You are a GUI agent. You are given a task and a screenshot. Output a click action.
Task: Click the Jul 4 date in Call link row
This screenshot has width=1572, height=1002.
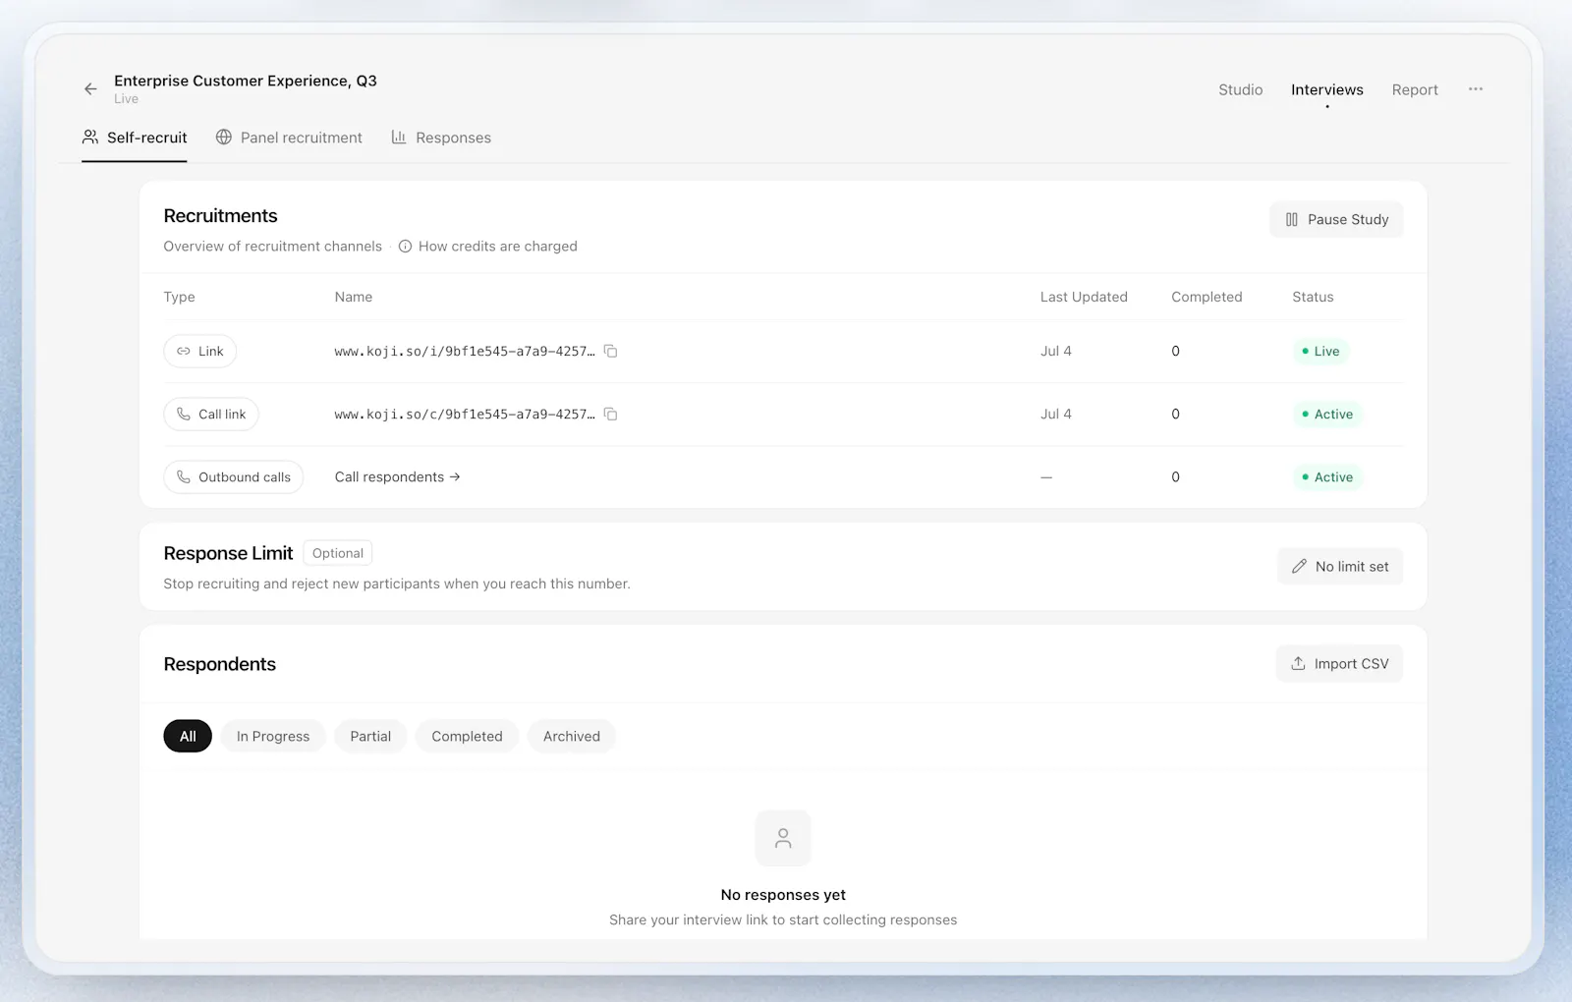tap(1056, 414)
